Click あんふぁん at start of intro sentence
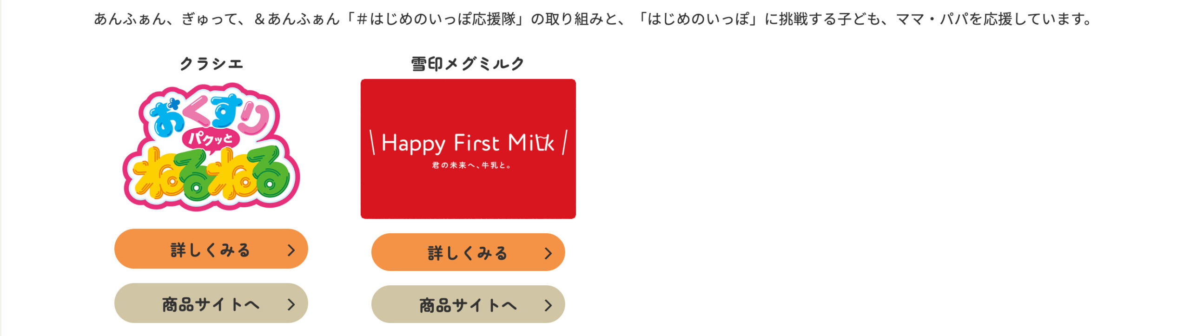1190x336 pixels. pyautogui.click(x=129, y=19)
